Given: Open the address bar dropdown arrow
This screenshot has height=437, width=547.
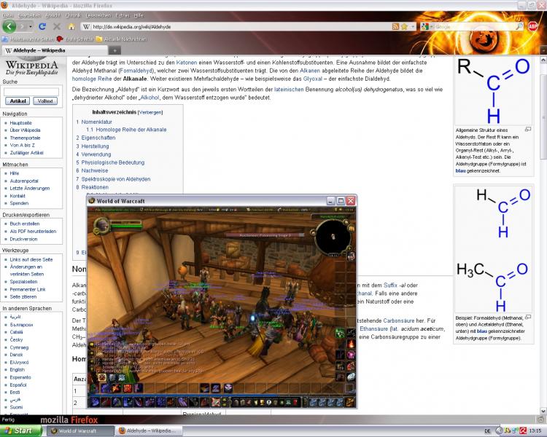Looking at the screenshot, I should tap(412, 26).
